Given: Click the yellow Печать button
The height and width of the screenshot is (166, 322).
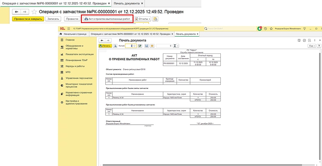Looking at the screenshot, I should tap(105, 46).
